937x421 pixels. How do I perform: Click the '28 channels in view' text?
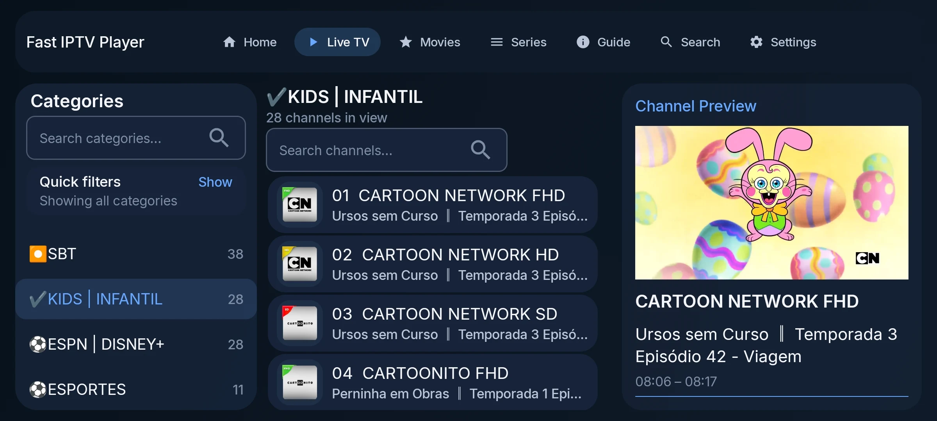326,118
